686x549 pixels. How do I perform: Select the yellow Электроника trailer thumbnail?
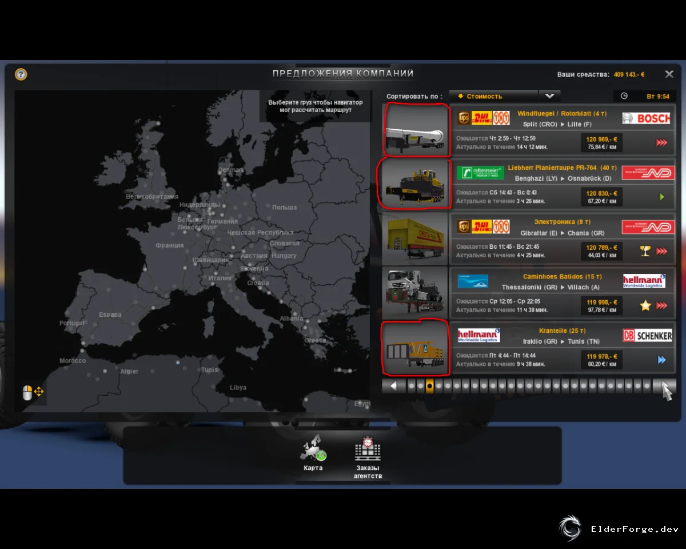pyautogui.click(x=416, y=238)
